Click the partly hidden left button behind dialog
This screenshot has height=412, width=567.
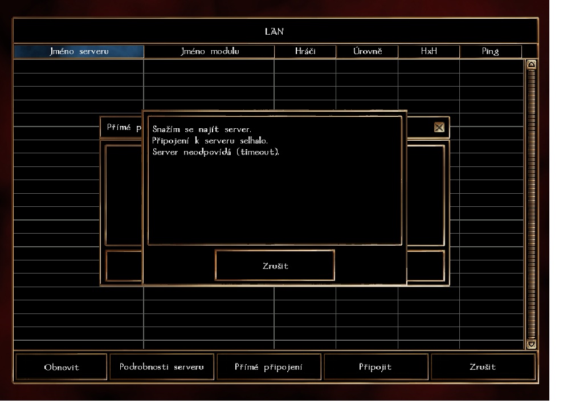pos(123,266)
